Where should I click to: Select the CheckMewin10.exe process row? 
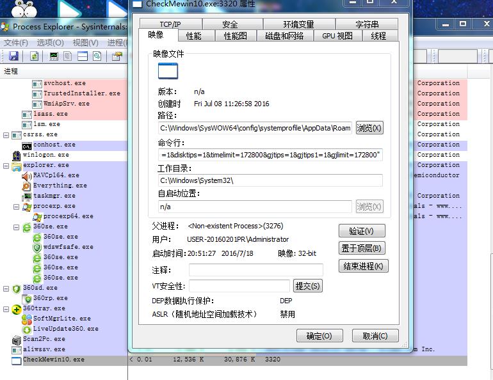(234, 360)
